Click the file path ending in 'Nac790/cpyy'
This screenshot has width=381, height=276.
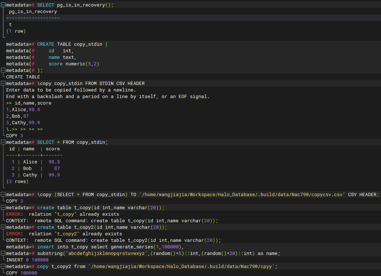click(181, 267)
